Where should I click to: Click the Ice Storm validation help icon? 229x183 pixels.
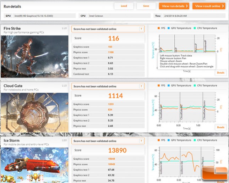click(x=141, y=141)
